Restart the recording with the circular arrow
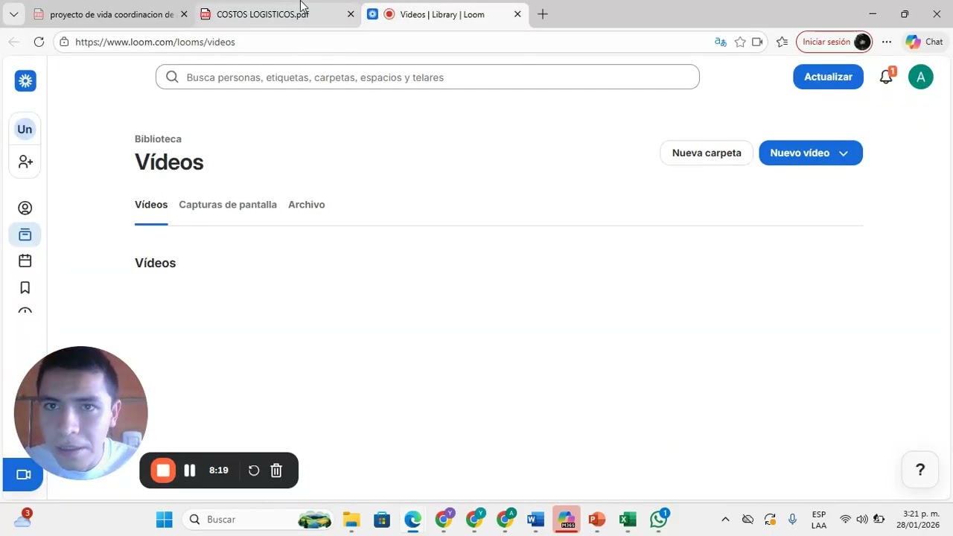The height and width of the screenshot is (536, 953). pyautogui.click(x=254, y=470)
